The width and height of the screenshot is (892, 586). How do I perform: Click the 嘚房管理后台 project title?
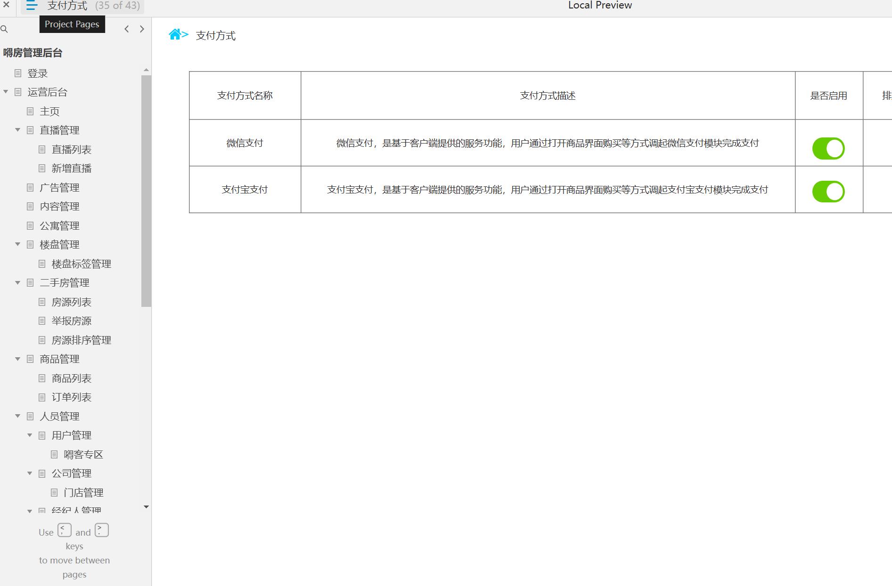(x=33, y=53)
